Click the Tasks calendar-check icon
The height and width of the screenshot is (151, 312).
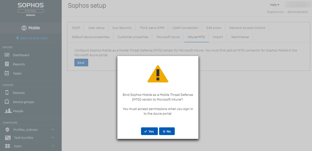tap(7, 73)
